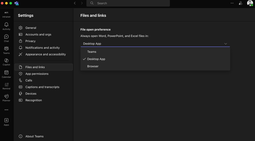The image size is (255, 141).
Task: Choose the checked Desktop App option
Action: click(x=96, y=59)
